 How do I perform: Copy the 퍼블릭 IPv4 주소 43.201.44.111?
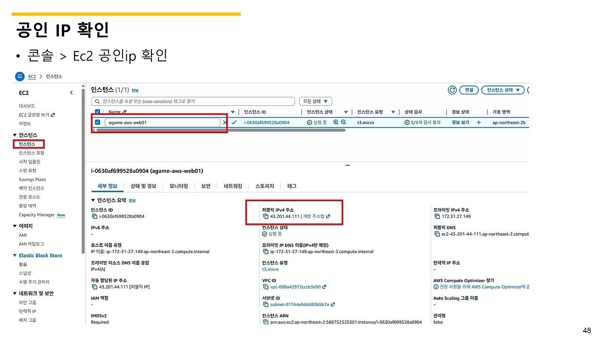click(x=265, y=216)
